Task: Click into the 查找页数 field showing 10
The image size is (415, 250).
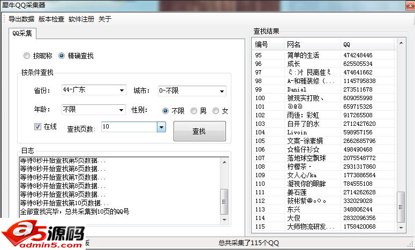Action: (129, 127)
